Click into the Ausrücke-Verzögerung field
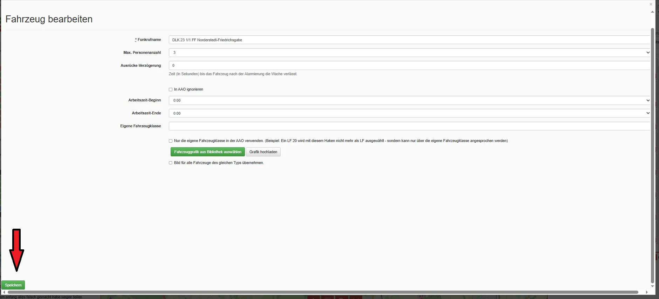This screenshot has height=299, width=659. pos(409,65)
